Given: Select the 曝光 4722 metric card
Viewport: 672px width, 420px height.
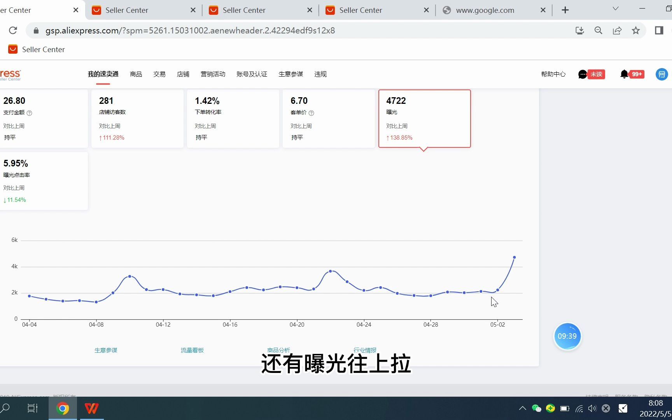Looking at the screenshot, I should (x=425, y=119).
